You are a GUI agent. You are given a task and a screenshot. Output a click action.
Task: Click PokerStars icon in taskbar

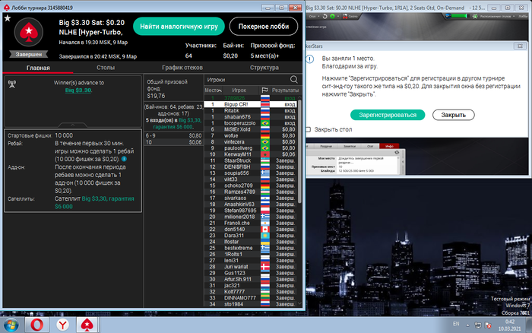click(87, 325)
